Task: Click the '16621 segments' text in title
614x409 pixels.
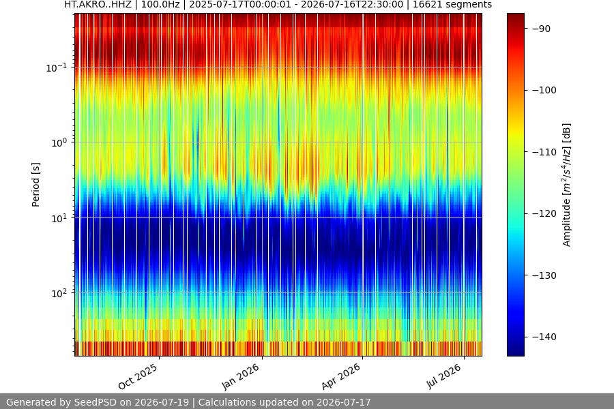Action: (x=452, y=5)
